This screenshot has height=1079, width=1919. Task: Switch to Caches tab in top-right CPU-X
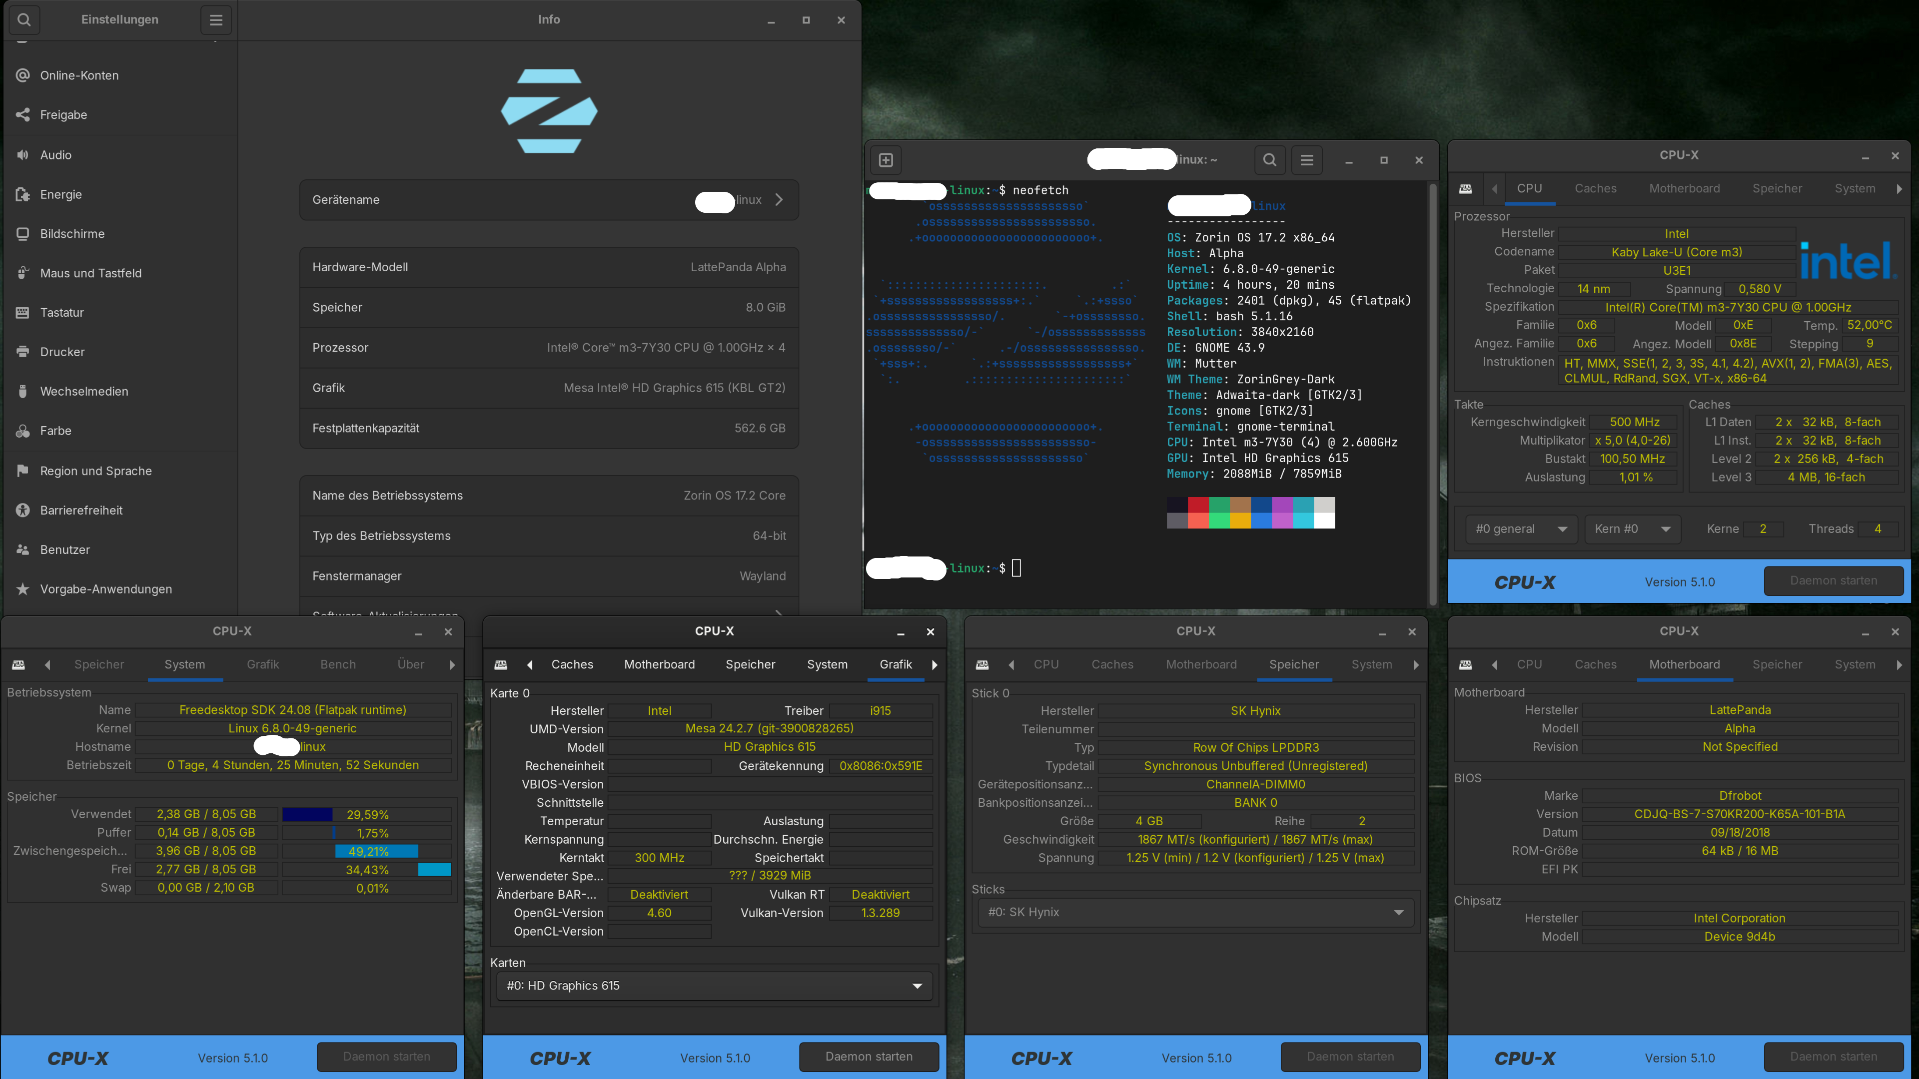pyautogui.click(x=1595, y=189)
